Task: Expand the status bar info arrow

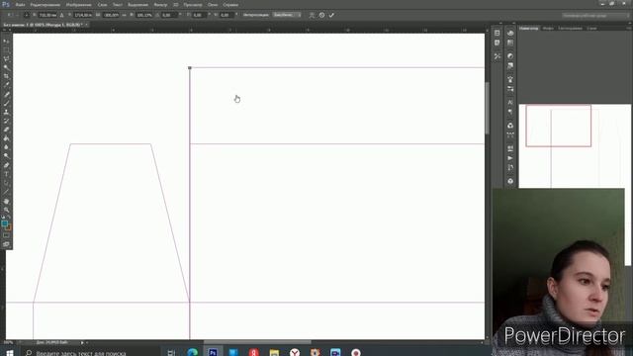Action: [82, 343]
